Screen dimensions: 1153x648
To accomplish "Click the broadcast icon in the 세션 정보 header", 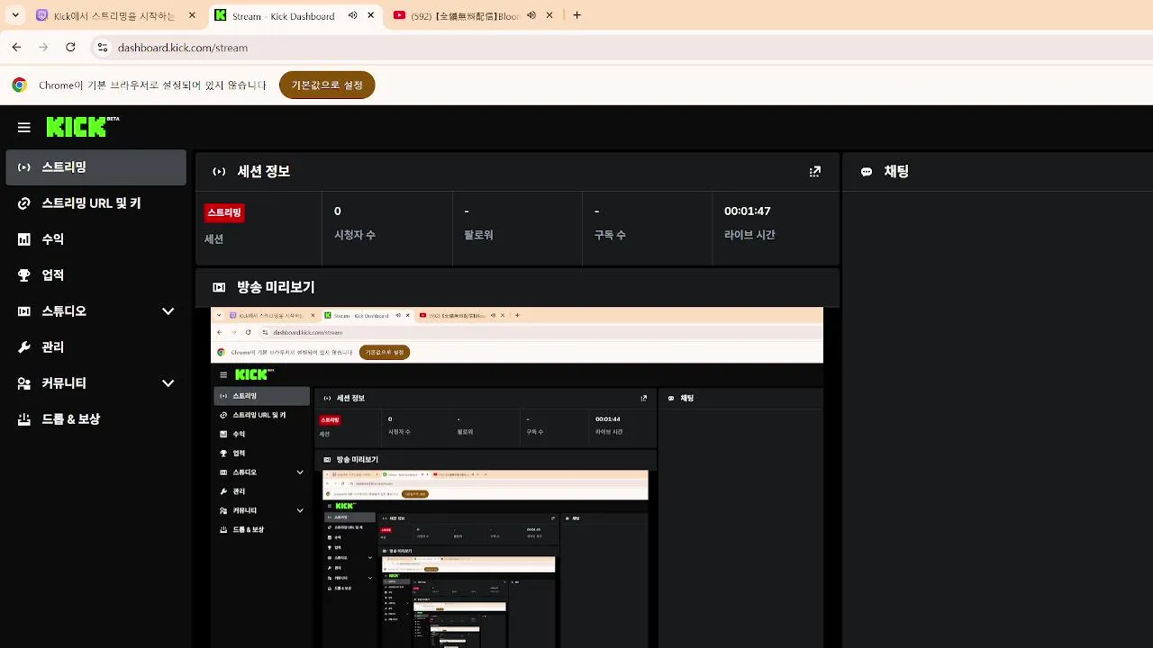I will coord(219,172).
